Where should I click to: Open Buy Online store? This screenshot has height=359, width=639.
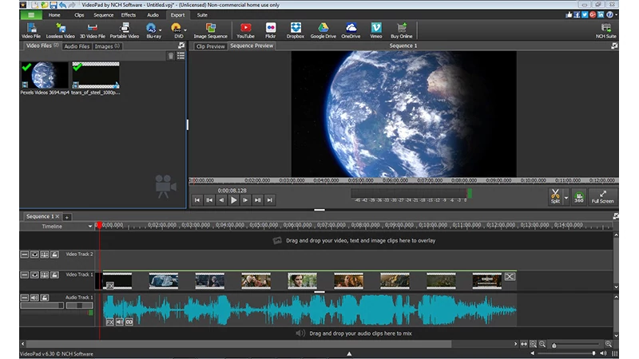(x=402, y=30)
